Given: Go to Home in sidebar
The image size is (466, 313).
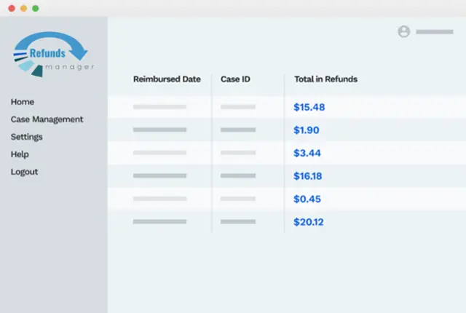Looking at the screenshot, I should (x=23, y=102).
